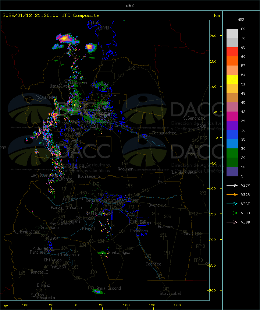Click the Punta_Agua place label

pyautogui.click(x=119, y=253)
